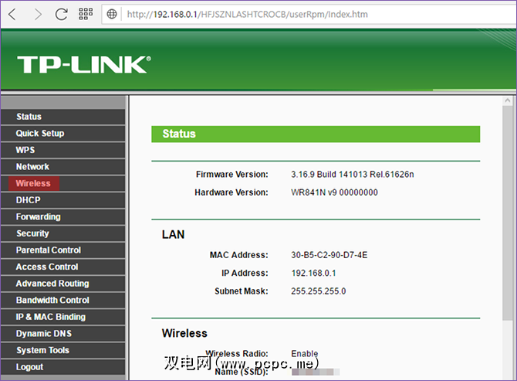Open IP & MAC Binding settings

63,317
